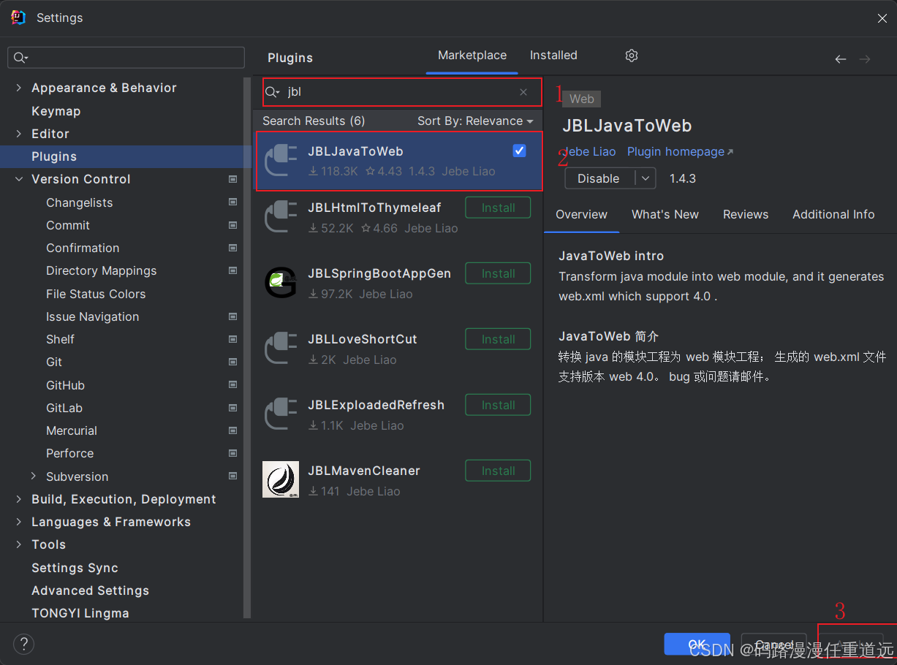The width and height of the screenshot is (897, 665).
Task: Click the project-level icon beside Version Control
Action: tap(232, 179)
